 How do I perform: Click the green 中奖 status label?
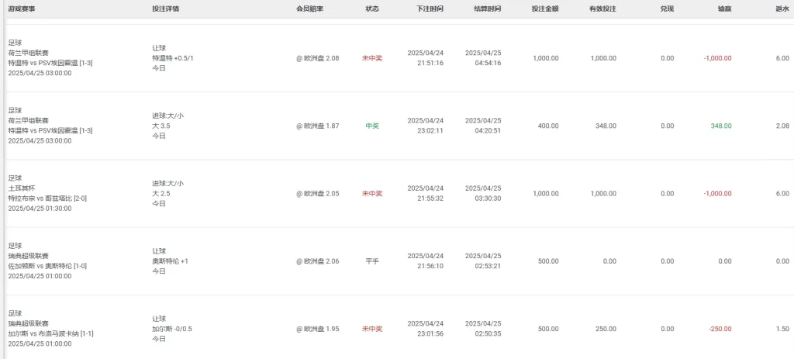point(372,126)
